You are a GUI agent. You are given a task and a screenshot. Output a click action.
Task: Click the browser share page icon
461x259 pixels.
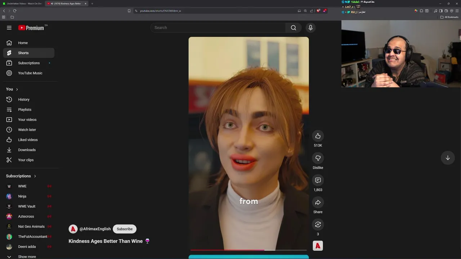[x=312, y=11]
